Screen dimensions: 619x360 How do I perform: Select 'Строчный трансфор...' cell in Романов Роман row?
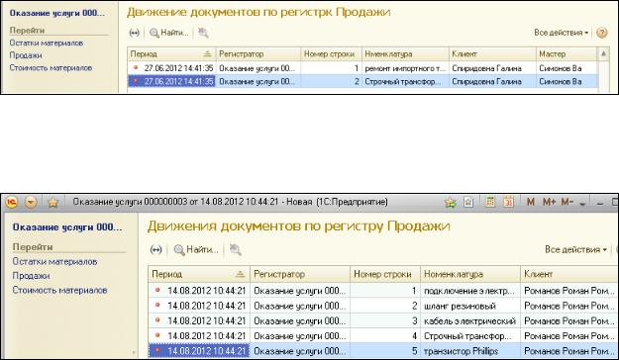pos(470,336)
